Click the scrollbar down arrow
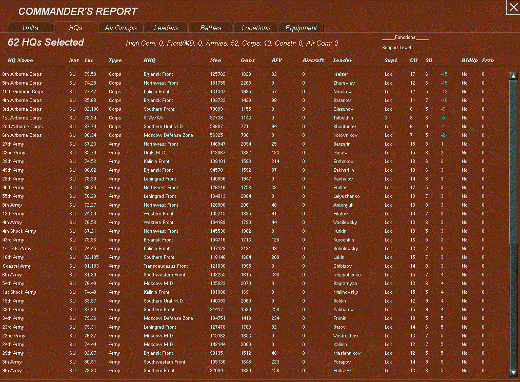This screenshot has height=382, width=520. [513, 373]
